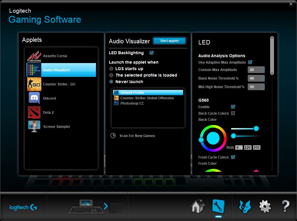Click the Custom Max Amplitude value field
297x221 pixels.
pos(254,70)
